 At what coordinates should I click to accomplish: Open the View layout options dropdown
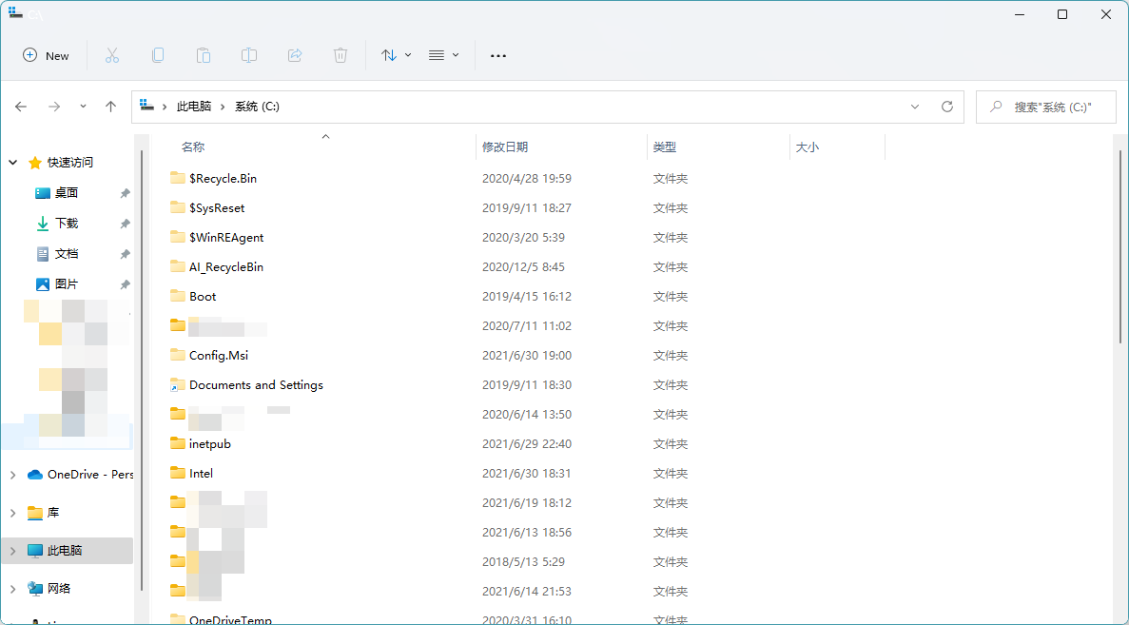point(443,55)
